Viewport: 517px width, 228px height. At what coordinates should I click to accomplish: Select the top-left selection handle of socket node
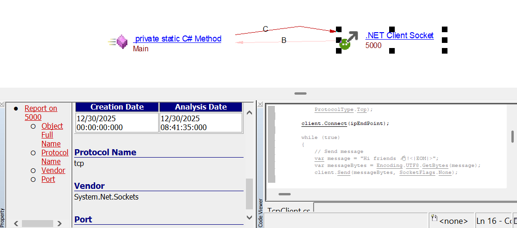(x=339, y=29)
